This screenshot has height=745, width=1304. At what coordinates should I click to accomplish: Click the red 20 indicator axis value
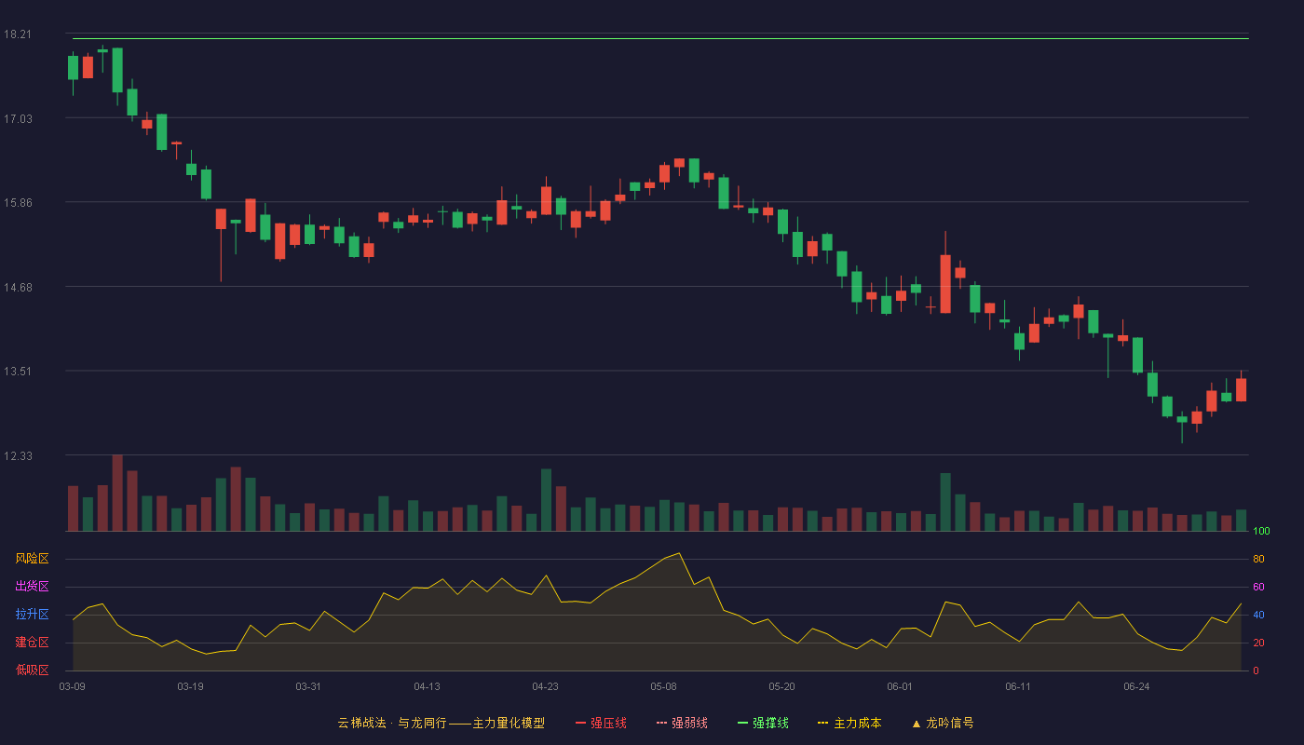[x=1258, y=643]
